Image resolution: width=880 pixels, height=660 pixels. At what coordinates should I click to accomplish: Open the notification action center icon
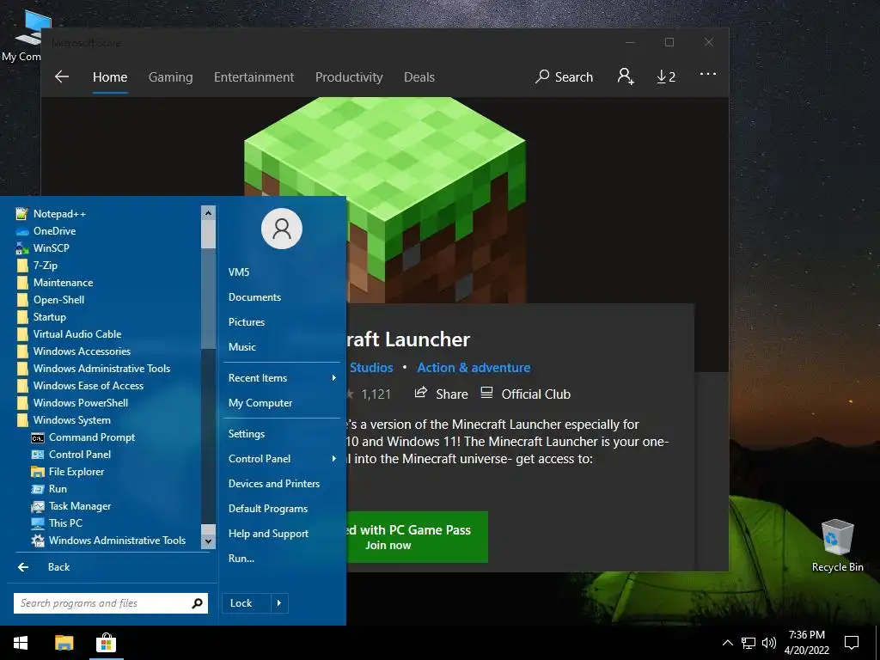(852, 643)
